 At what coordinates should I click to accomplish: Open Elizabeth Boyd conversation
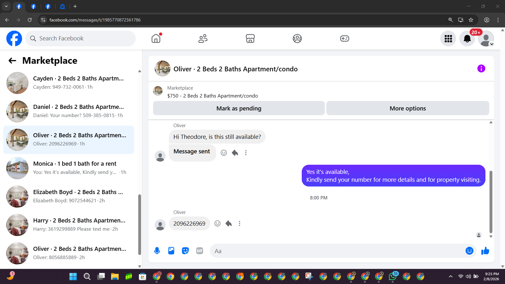68,197
